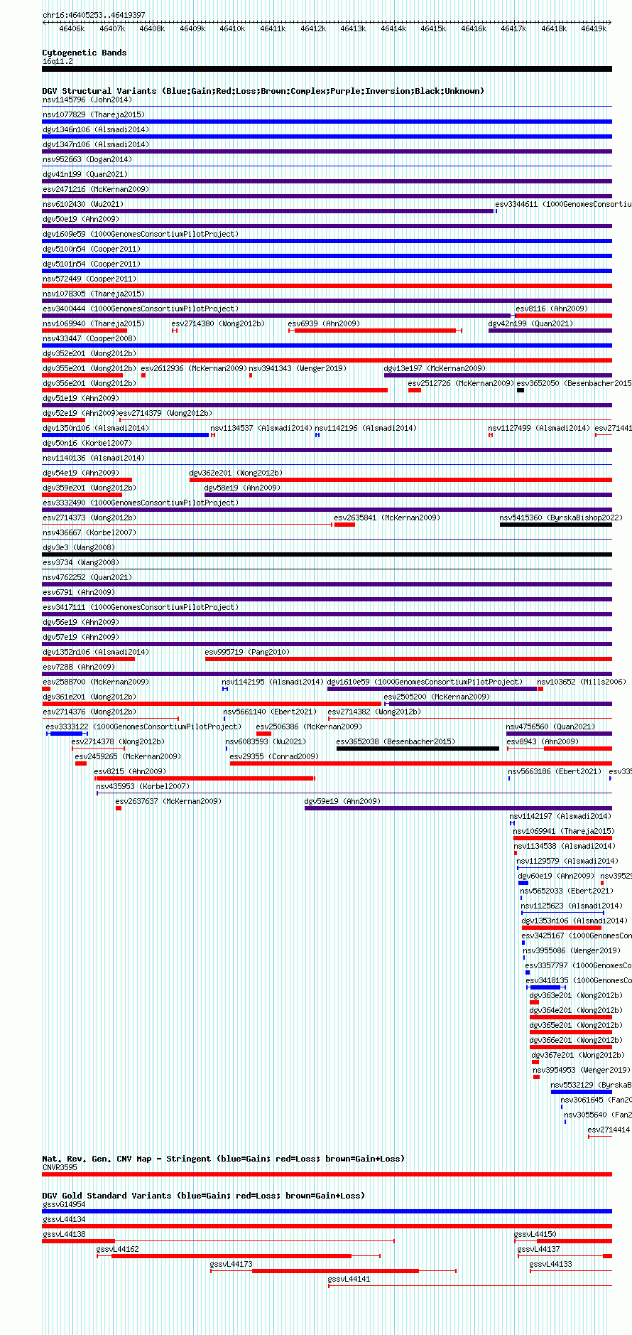Select variant nsv1145796 (John2014) label
This screenshot has width=632, height=1335.
pos(87,100)
